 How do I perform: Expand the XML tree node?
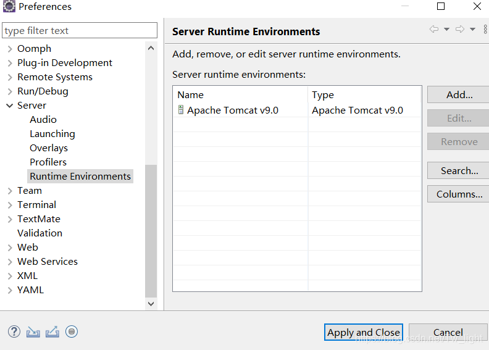(x=10, y=276)
